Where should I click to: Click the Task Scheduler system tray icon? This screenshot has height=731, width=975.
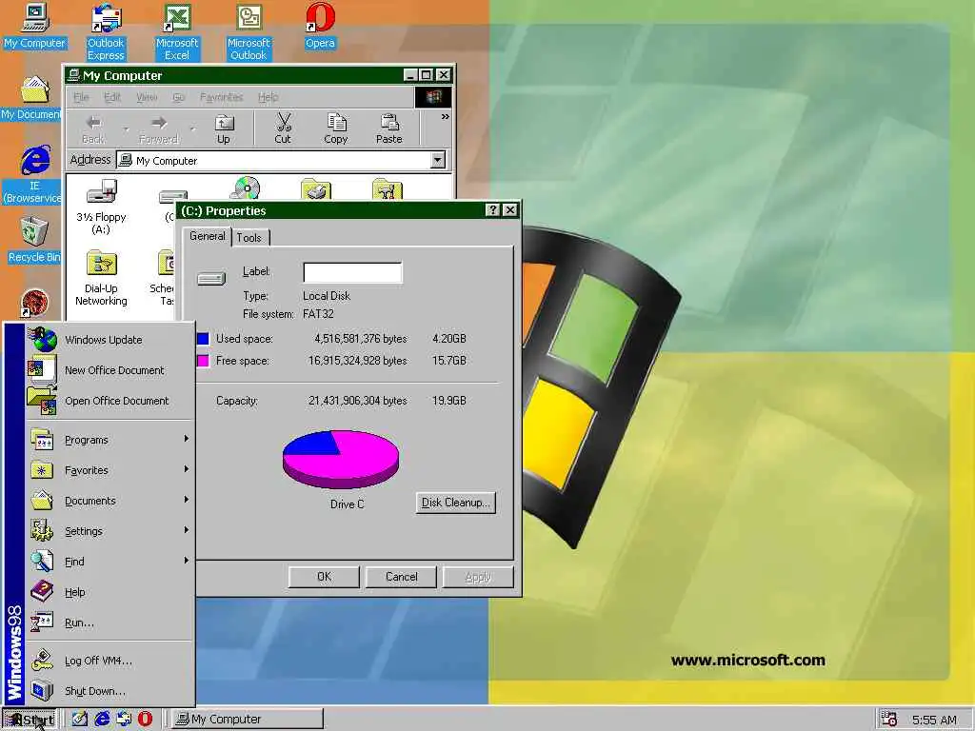point(889,720)
